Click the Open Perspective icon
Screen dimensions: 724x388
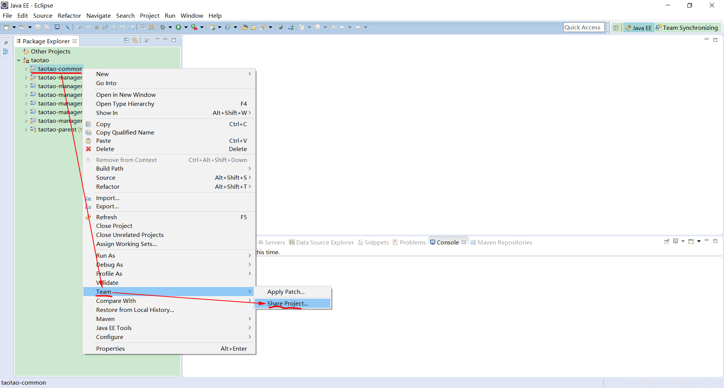(616, 27)
